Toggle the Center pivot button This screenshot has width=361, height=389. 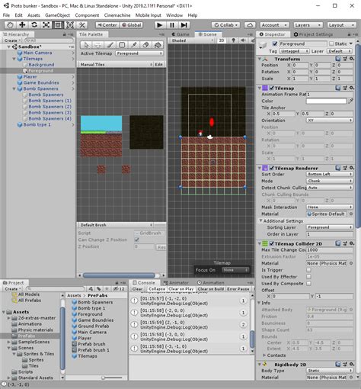(x=107, y=25)
